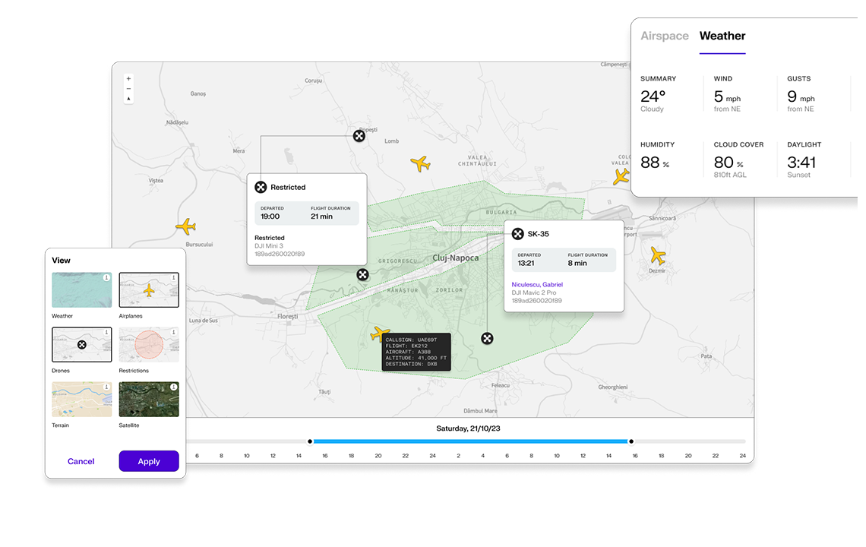
Task: Choose the Weather map view thumbnail
Action: [82, 290]
